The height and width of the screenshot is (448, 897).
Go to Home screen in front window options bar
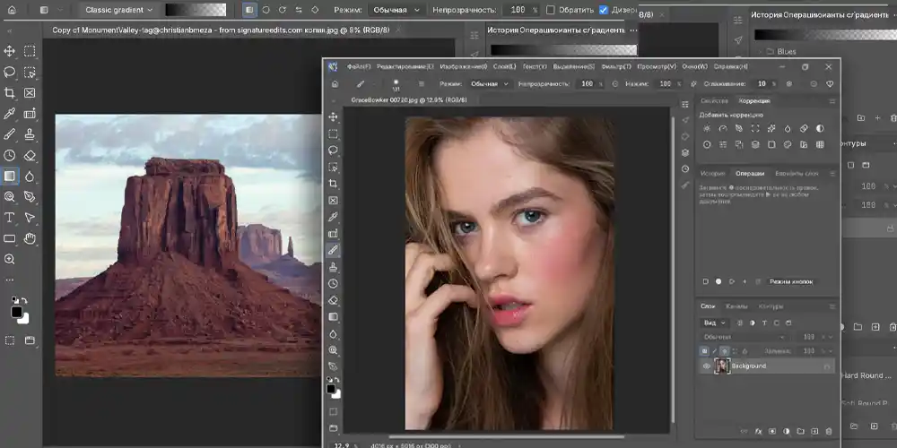(x=335, y=84)
